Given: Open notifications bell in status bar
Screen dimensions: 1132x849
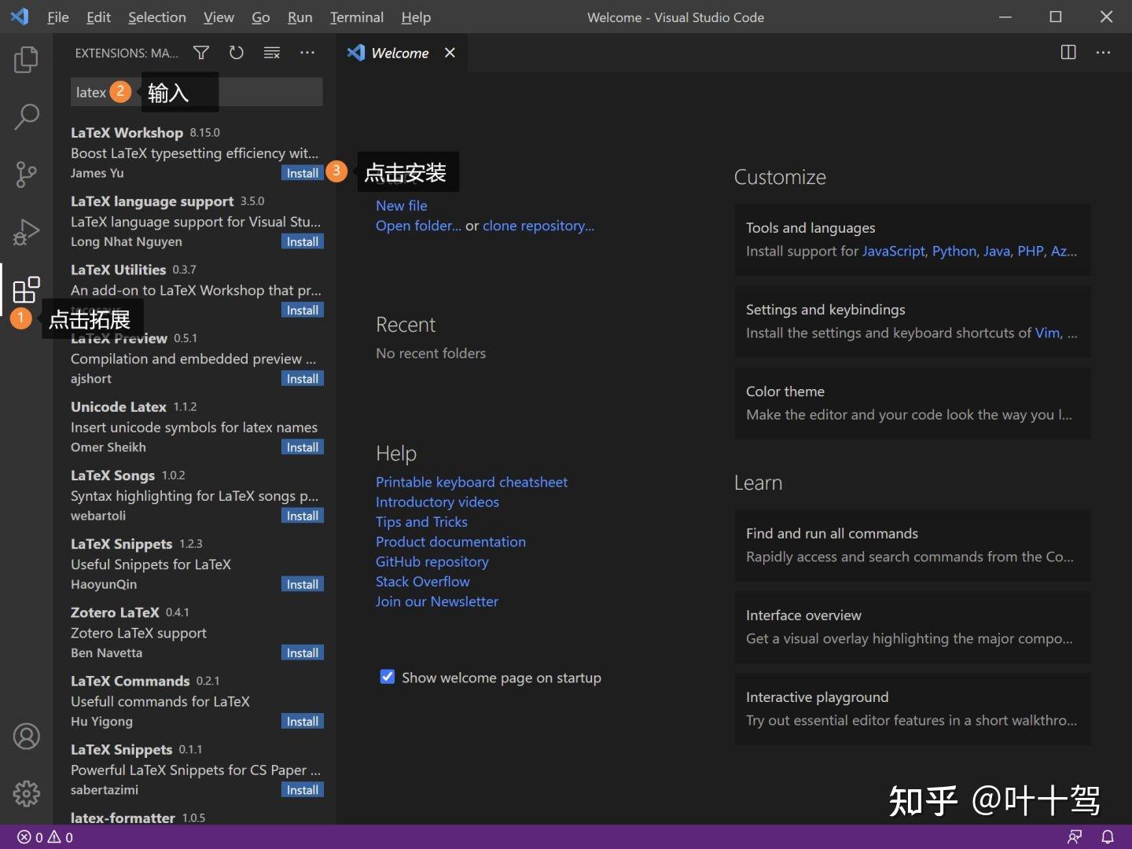Looking at the screenshot, I should coord(1108,837).
